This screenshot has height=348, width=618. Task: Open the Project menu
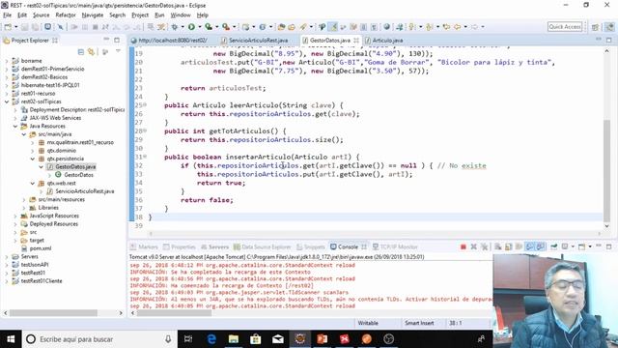click(x=140, y=15)
